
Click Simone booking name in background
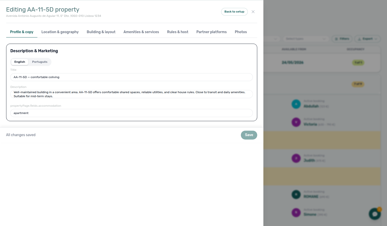click(310, 214)
